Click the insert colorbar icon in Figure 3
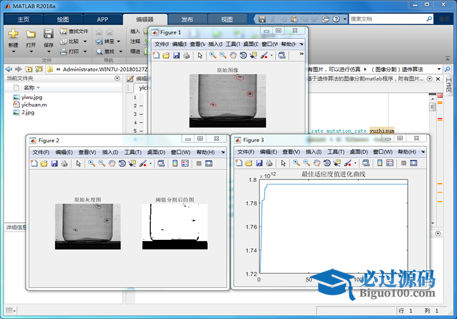457x319 pixels. (x=380, y=163)
